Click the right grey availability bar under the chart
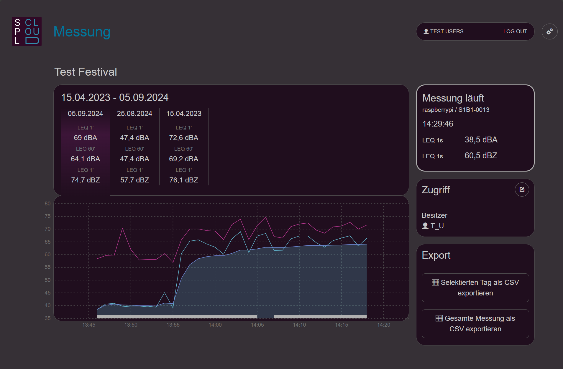The width and height of the screenshot is (563, 369). click(320, 317)
